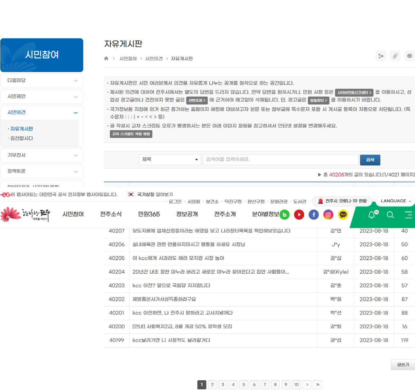The width and height of the screenshot is (415, 392).
Task: Click the 검색 search button
Action: [370, 160]
